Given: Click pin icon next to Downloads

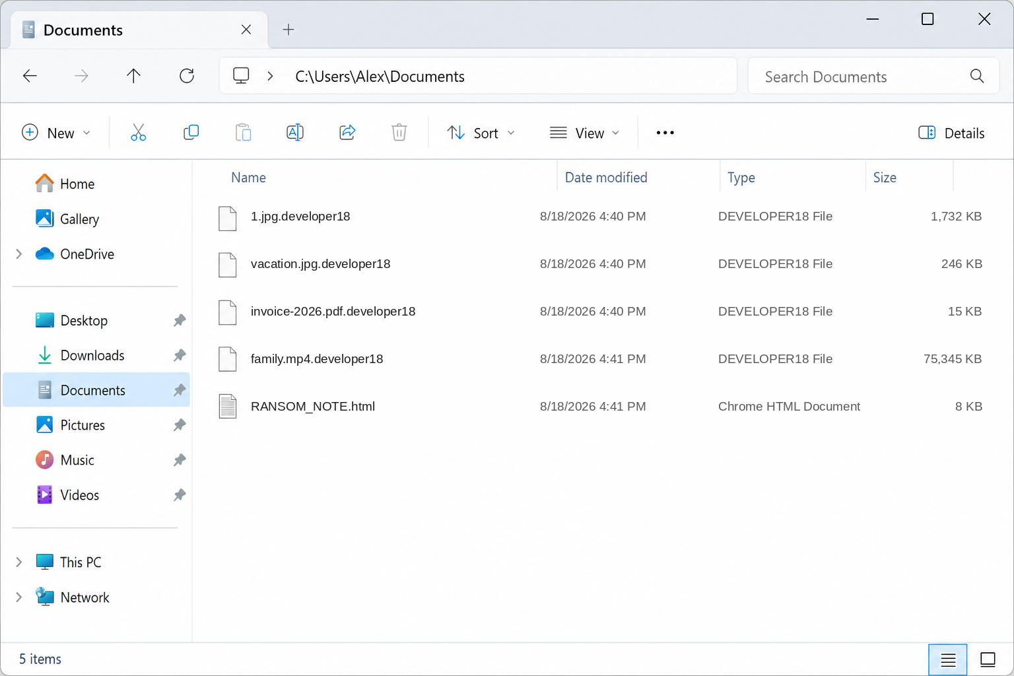Looking at the screenshot, I should [x=180, y=356].
